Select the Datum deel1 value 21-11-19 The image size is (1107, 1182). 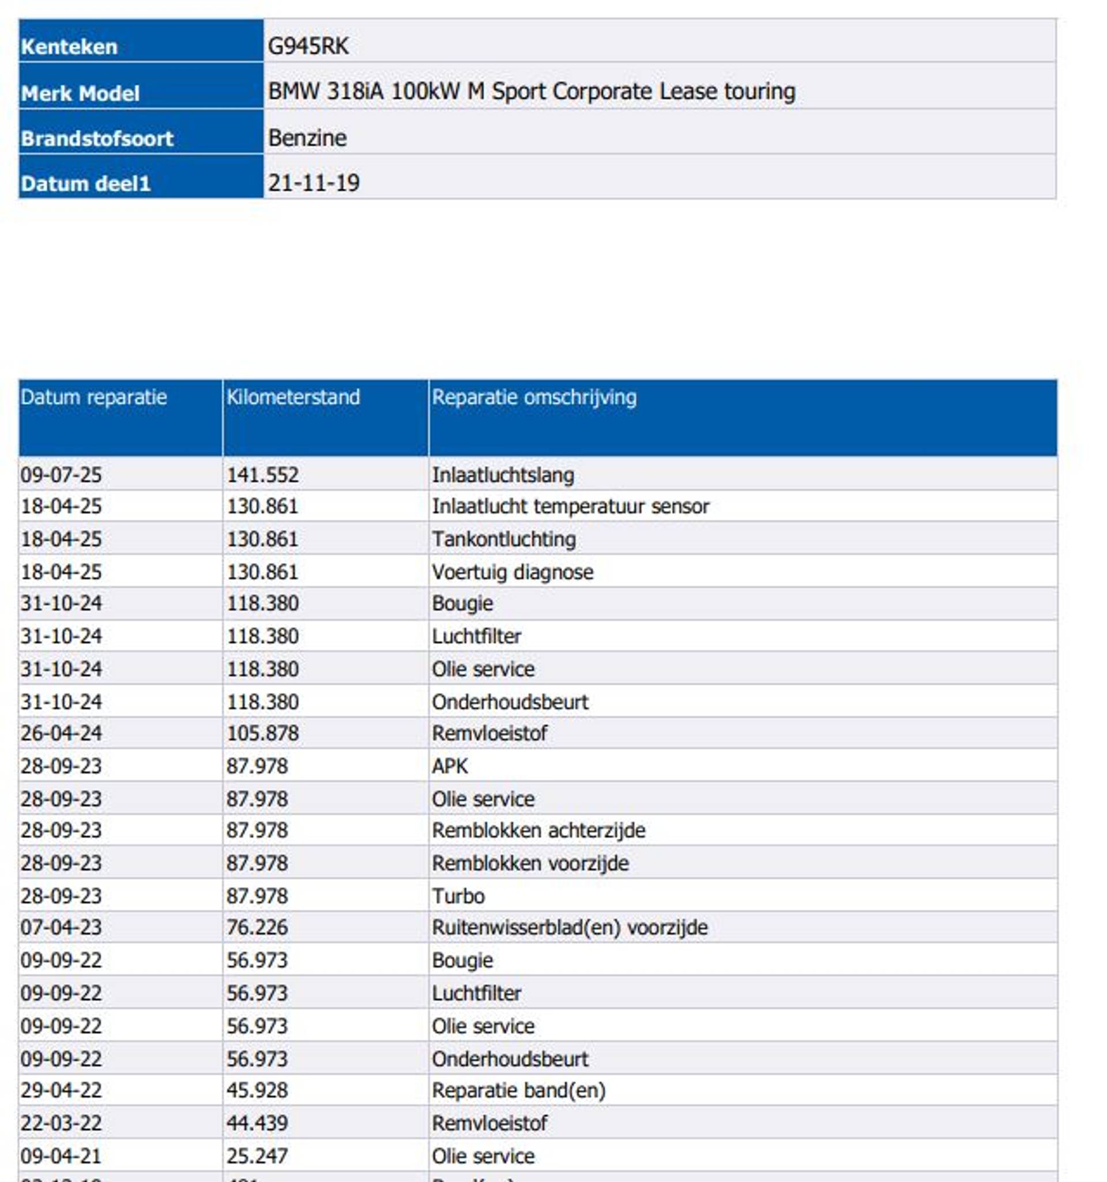coord(314,182)
